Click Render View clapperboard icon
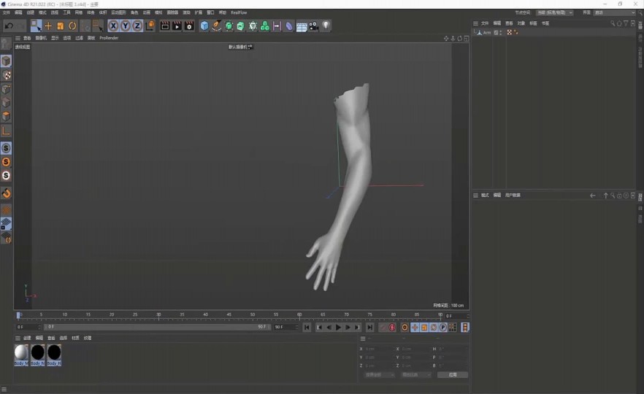 (165, 26)
